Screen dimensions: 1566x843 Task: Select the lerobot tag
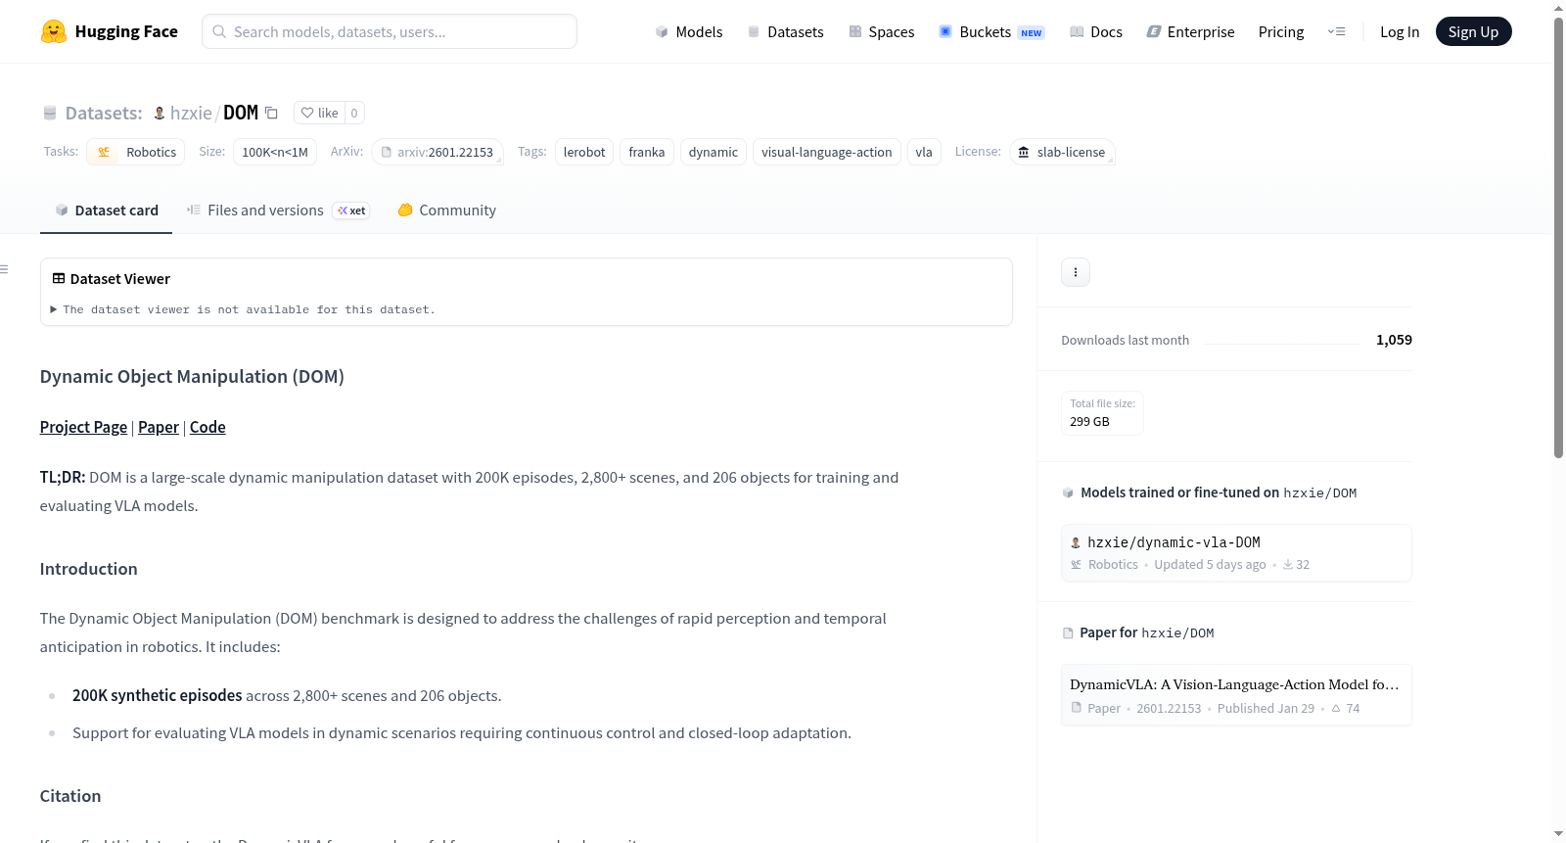coord(584,152)
